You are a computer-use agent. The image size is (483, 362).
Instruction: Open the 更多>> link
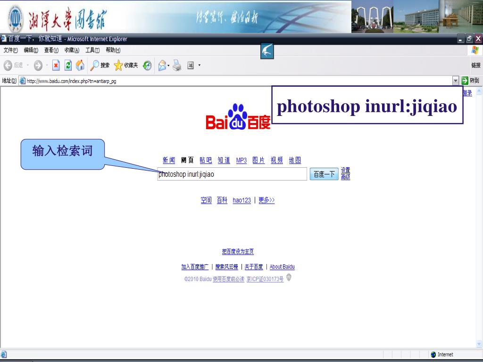266,200
